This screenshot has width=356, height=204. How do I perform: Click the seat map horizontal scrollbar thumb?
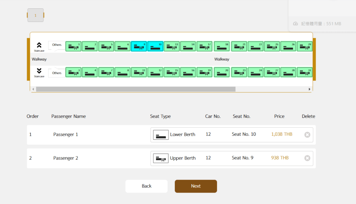tap(136, 89)
